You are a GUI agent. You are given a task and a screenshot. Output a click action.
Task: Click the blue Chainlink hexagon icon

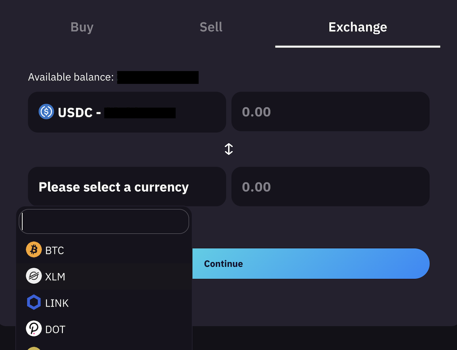(x=34, y=303)
